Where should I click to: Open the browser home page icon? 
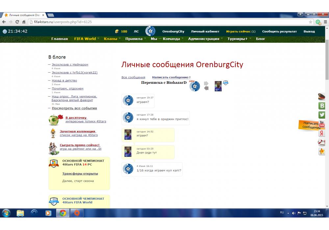(24, 22)
